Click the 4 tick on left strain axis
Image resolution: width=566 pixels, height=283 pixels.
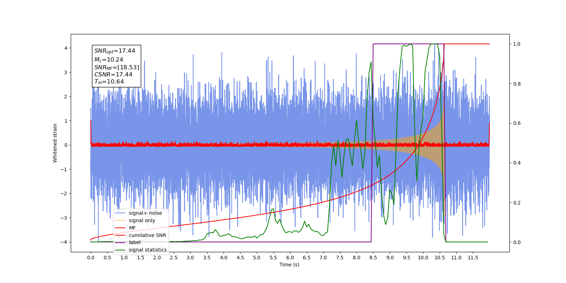(x=66, y=48)
